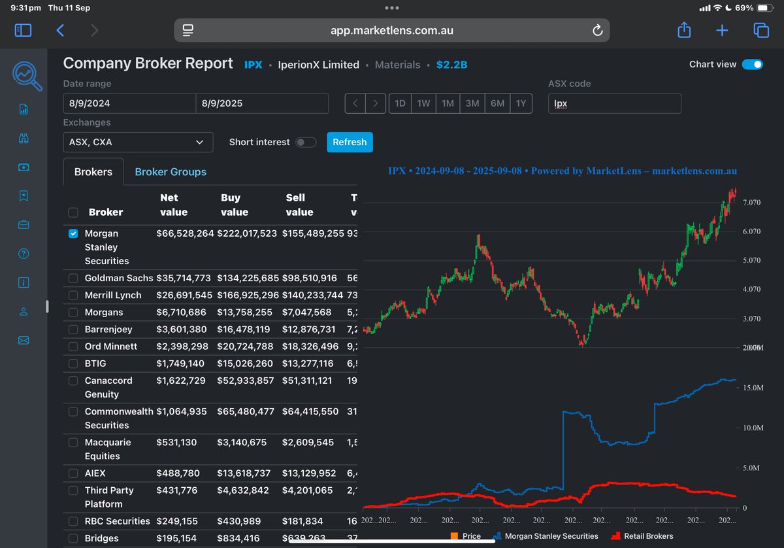Go forward in Safari
784x548 pixels.
pos(95,30)
